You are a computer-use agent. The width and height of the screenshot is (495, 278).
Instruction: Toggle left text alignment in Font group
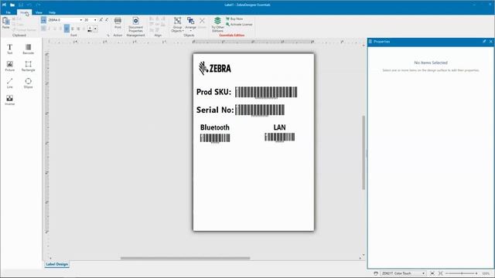(67, 29)
